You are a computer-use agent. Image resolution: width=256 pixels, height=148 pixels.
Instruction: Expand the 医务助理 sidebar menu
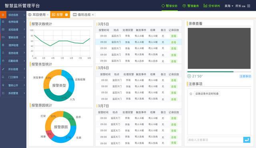pyautogui.click(x=13, y=53)
